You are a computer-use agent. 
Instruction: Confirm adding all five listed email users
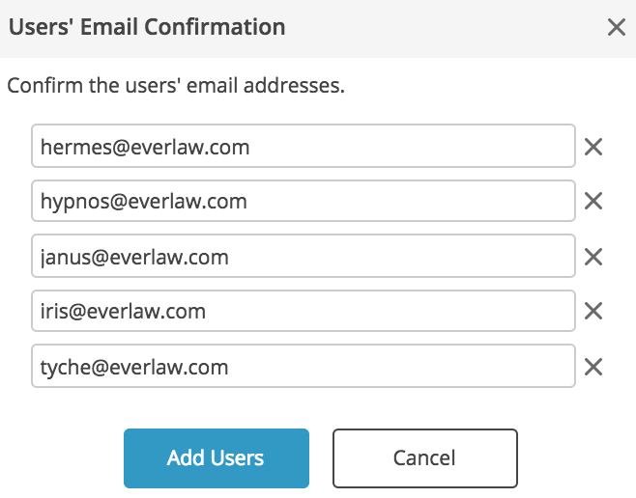click(217, 458)
